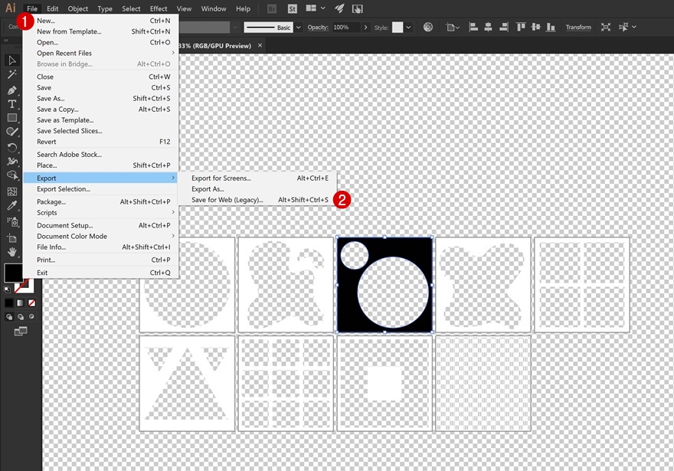Open the stroke Basic brush dropdown
The width and height of the screenshot is (674, 471).
(298, 28)
